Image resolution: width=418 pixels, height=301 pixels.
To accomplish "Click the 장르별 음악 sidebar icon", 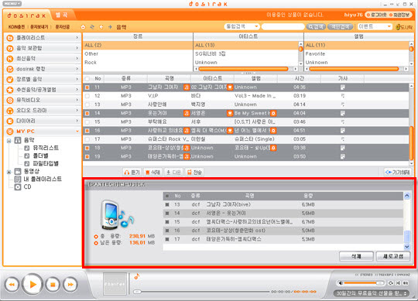I will [x=10, y=79].
